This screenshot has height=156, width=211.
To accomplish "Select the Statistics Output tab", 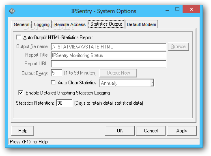I will (106, 24).
